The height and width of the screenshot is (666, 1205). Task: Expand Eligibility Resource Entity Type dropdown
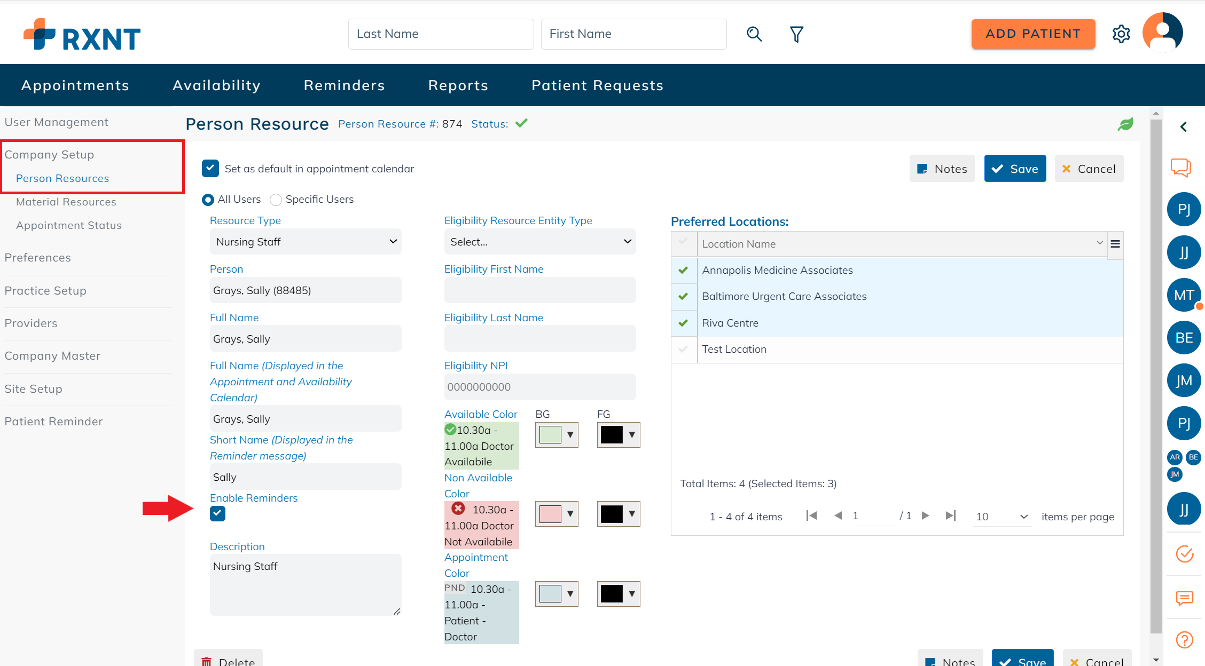[x=539, y=242]
